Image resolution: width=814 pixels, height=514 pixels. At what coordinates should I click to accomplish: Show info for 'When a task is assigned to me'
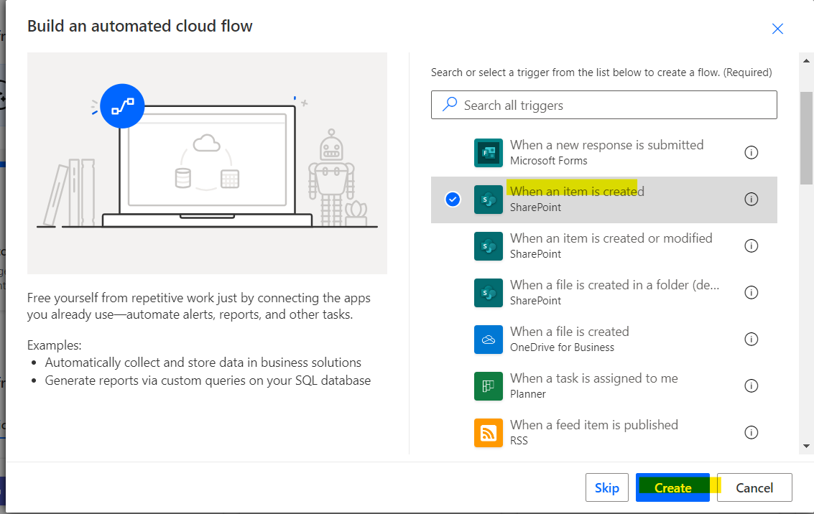751,386
